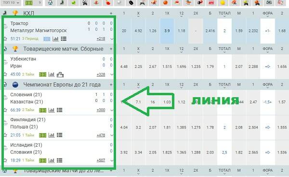Open +507 additional markets for Исландия (21)
Viewport: 289px width, 177px height.
point(101,161)
